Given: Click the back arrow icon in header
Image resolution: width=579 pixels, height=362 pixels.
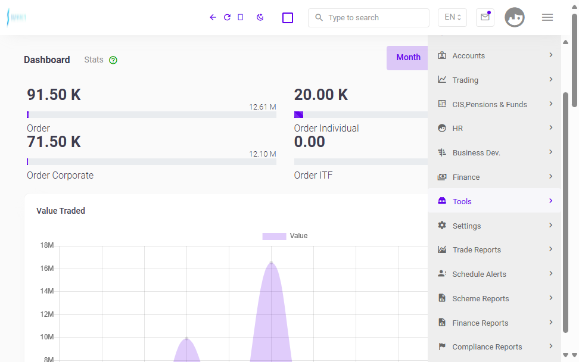Looking at the screenshot, I should (x=213, y=17).
